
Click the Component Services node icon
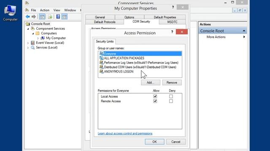click(33, 29)
